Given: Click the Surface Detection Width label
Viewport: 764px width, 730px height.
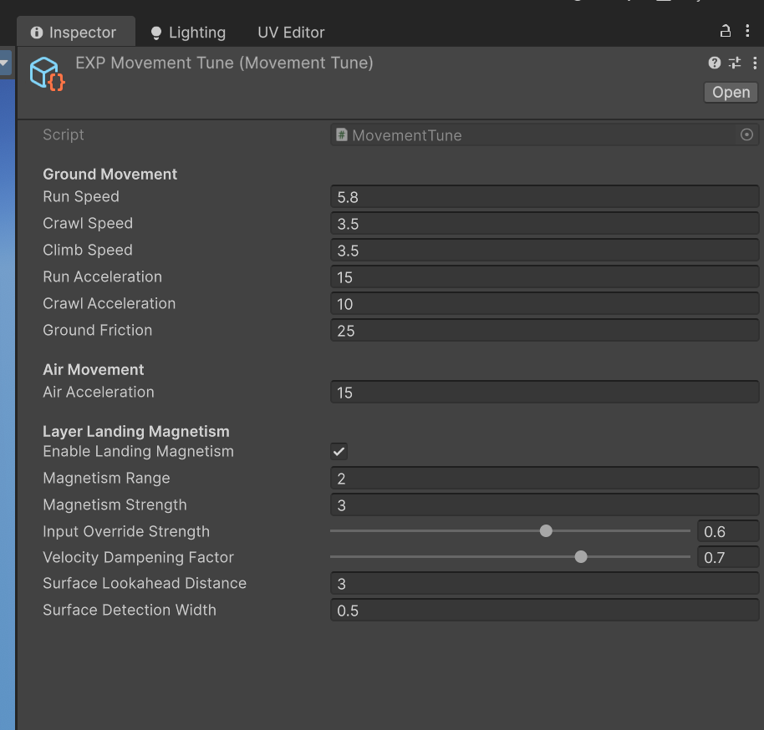Looking at the screenshot, I should coord(129,611).
